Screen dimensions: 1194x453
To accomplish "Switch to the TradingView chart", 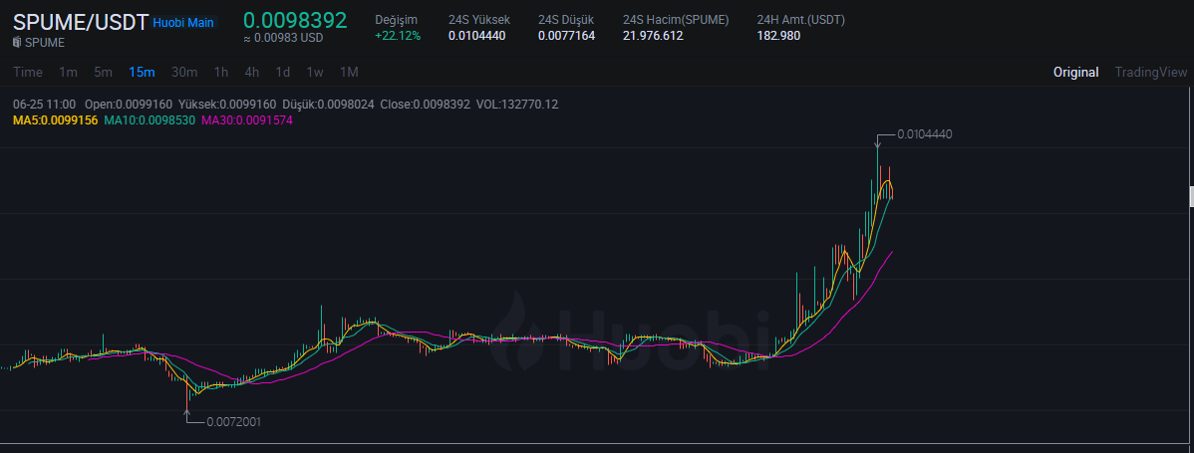I will [1150, 73].
